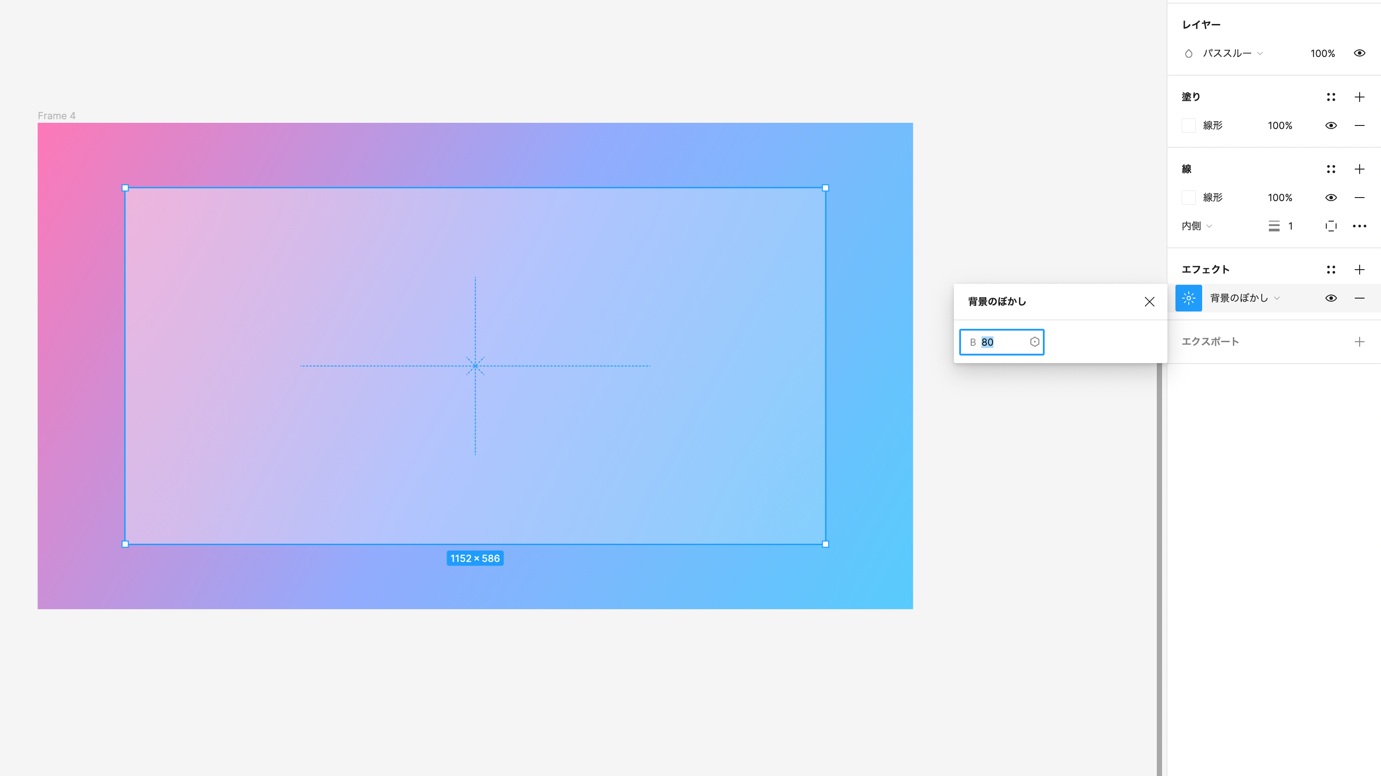Hide the stroke using its eye icon
The width and height of the screenshot is (1381, 776).
(x=1331, y=198)
